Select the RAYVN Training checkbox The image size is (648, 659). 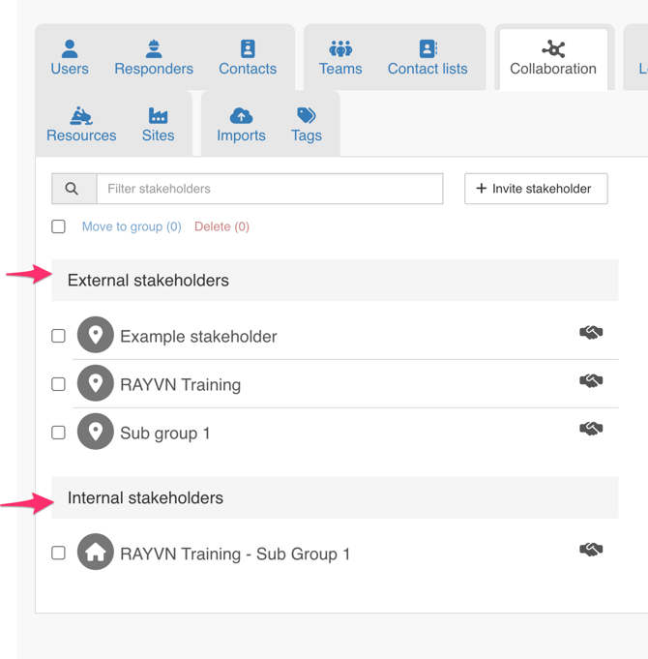(x=59, y=384)
